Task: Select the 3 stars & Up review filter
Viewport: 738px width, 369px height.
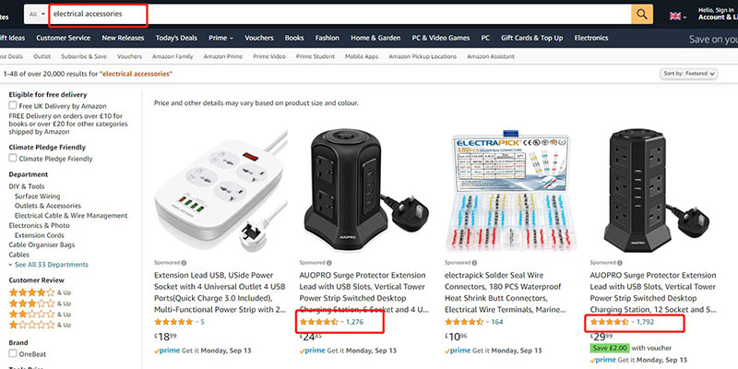Action: (x=40, y=304)
